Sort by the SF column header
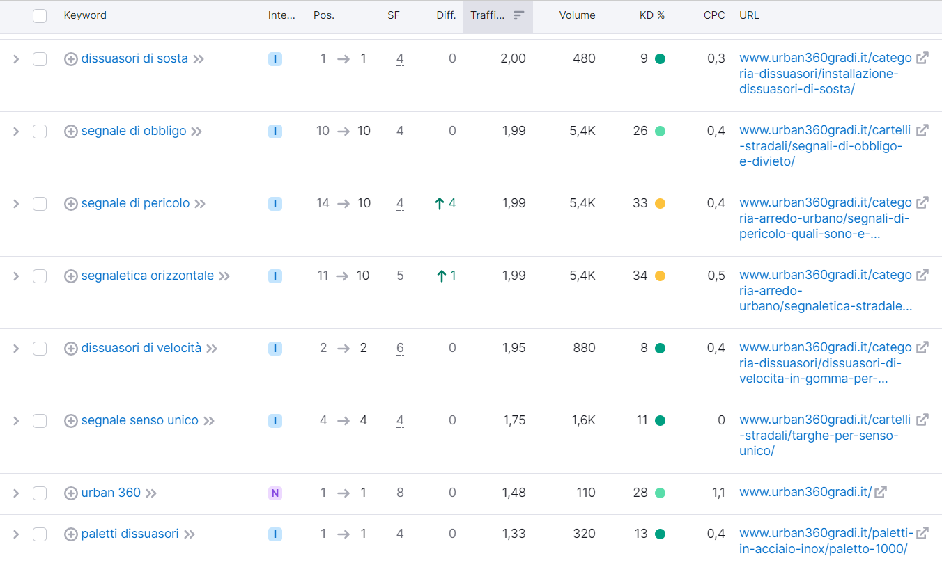Viewport: 942px width, 565px height. point(394,15)
